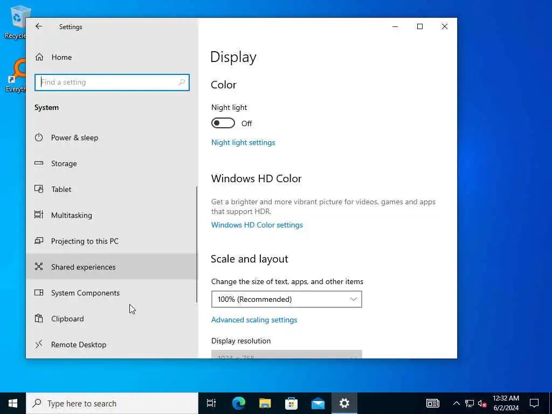Click the Shared experiences icon
The width and height of the screenshot is (552, 414).
pos(39,266)
